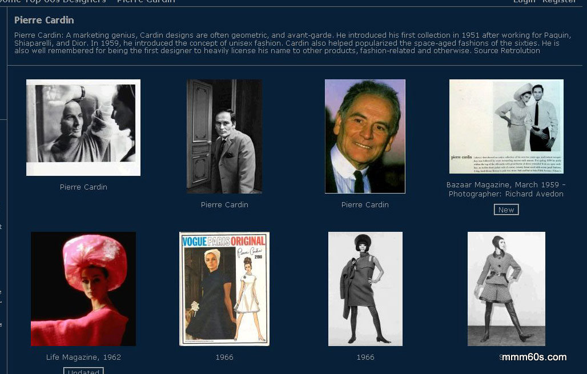Click the 1966 caption under dress photo
The width and height of the screenshot is (587, 374).
(x=365, y=357)
